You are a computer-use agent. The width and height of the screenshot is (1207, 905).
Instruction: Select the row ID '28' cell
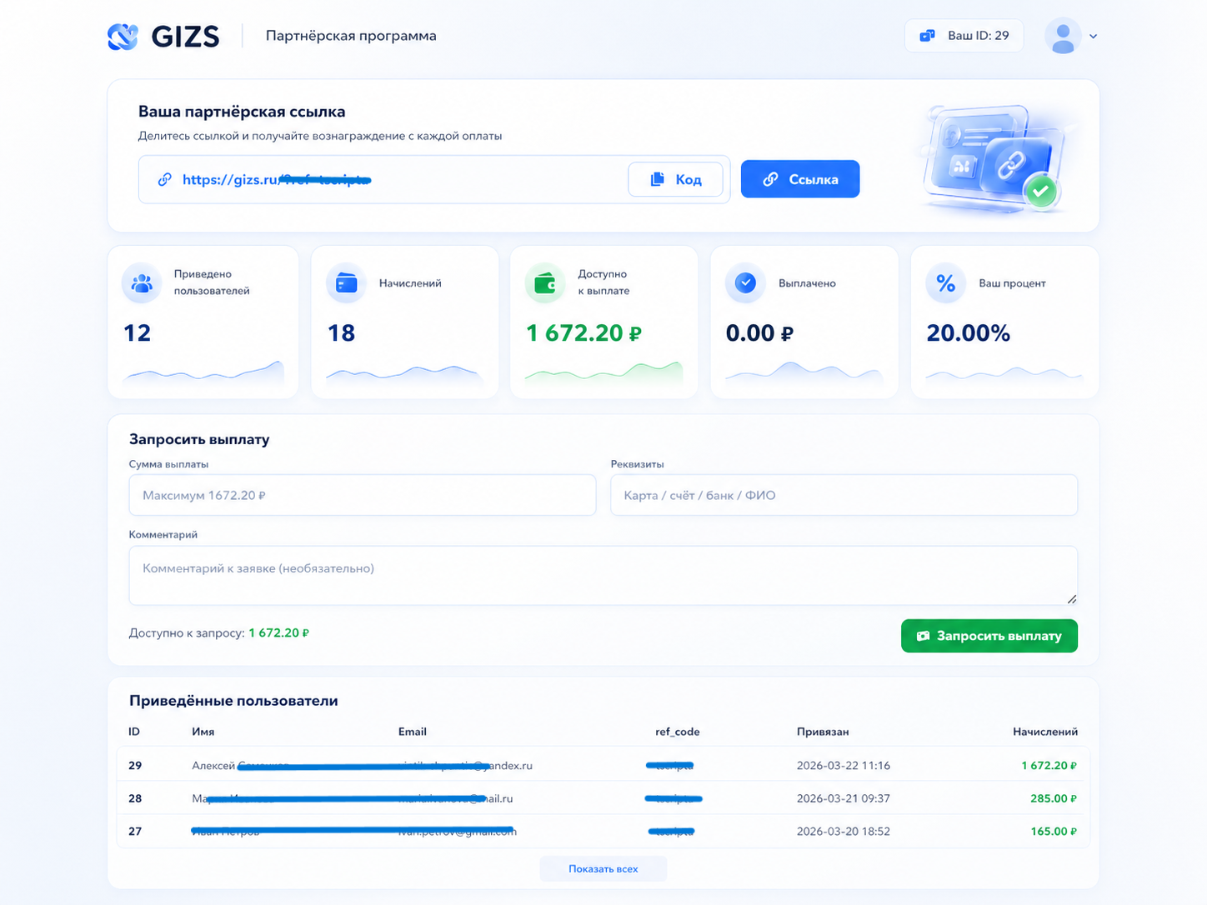[135, 798]
